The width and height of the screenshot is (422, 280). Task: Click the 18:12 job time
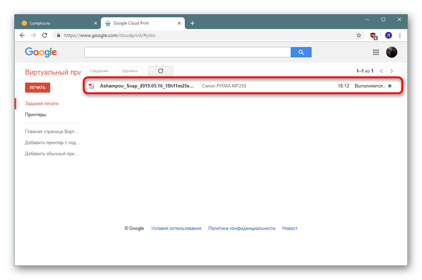tap(343, 86)
